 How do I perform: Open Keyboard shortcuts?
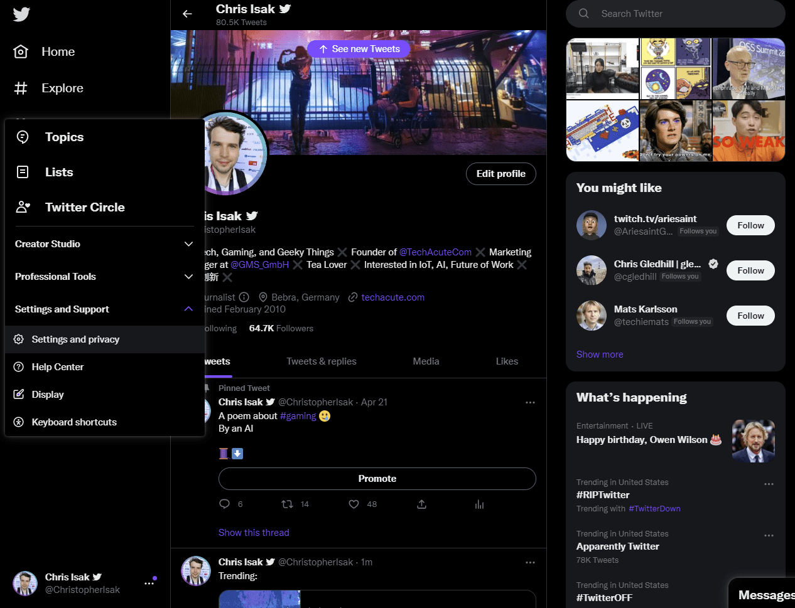[x=105, y=422]
